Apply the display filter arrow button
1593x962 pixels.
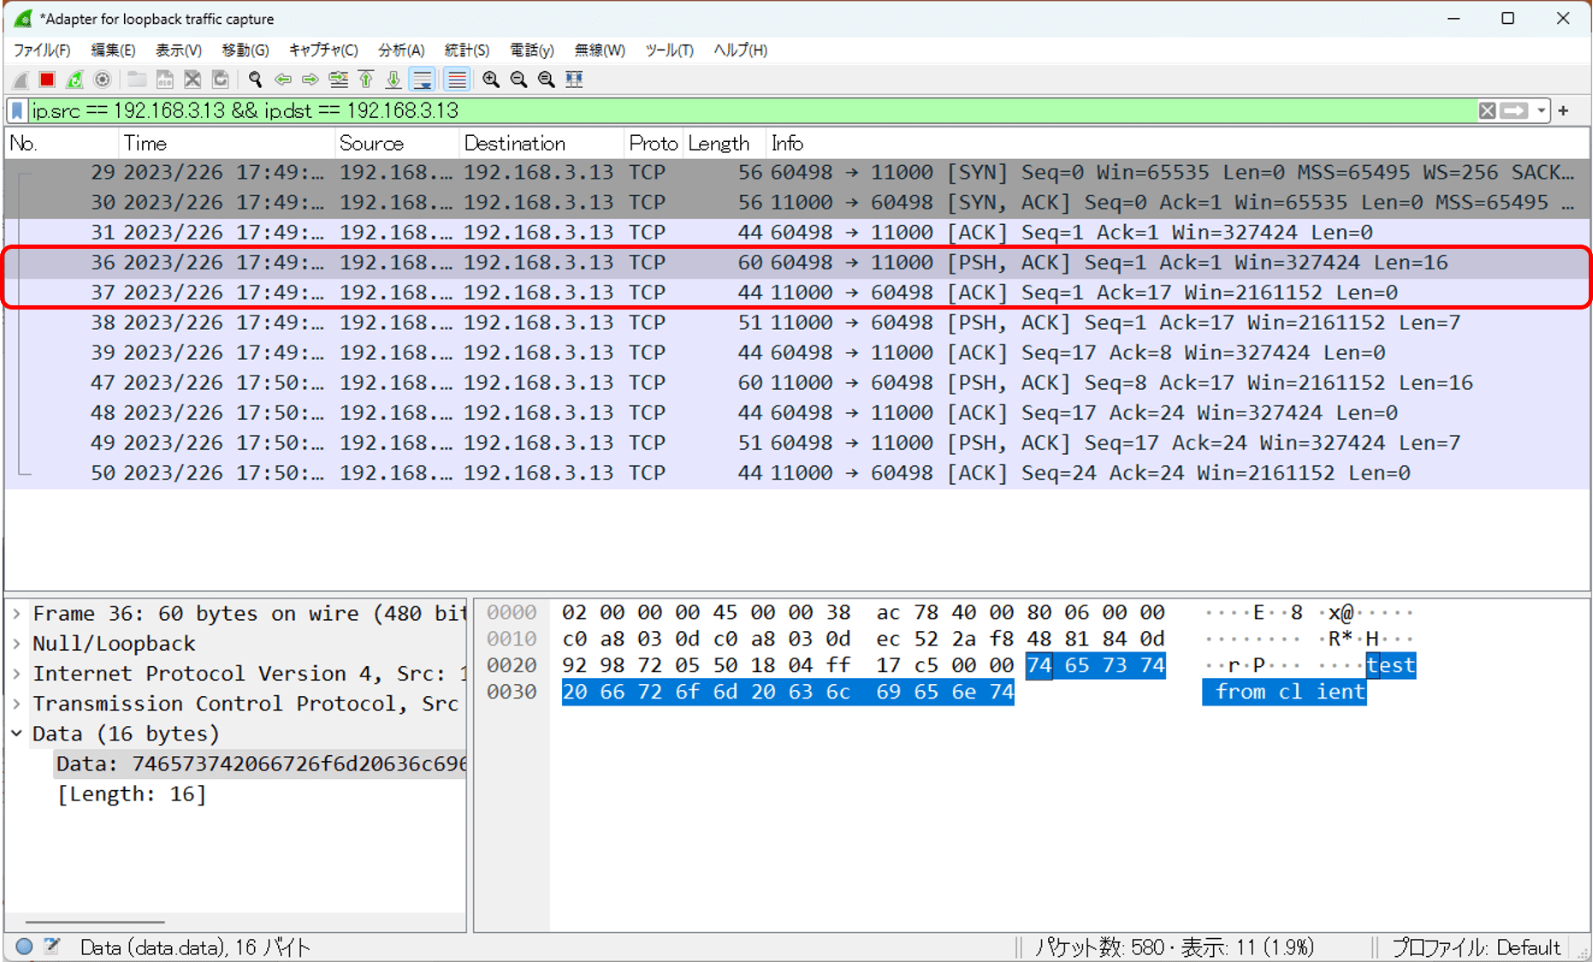pos(1514,110)
